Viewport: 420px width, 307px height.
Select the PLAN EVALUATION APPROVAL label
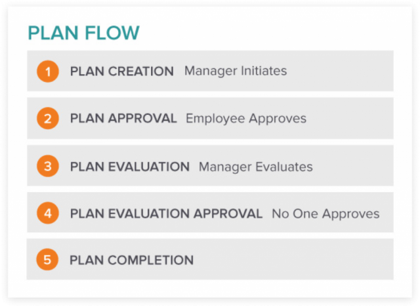point(166,214)
